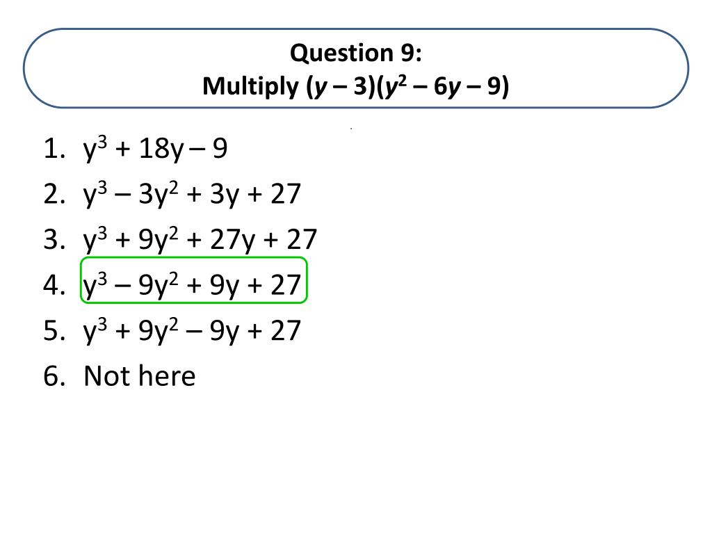Click the list number "2." marker
The width and height of the screenshot is (712, 534).
click(x=54, y=195)
